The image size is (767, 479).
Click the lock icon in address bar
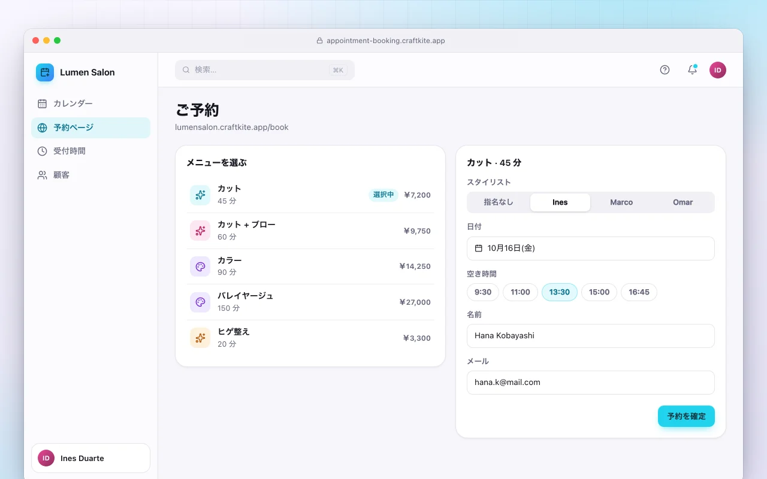(319, 41)
